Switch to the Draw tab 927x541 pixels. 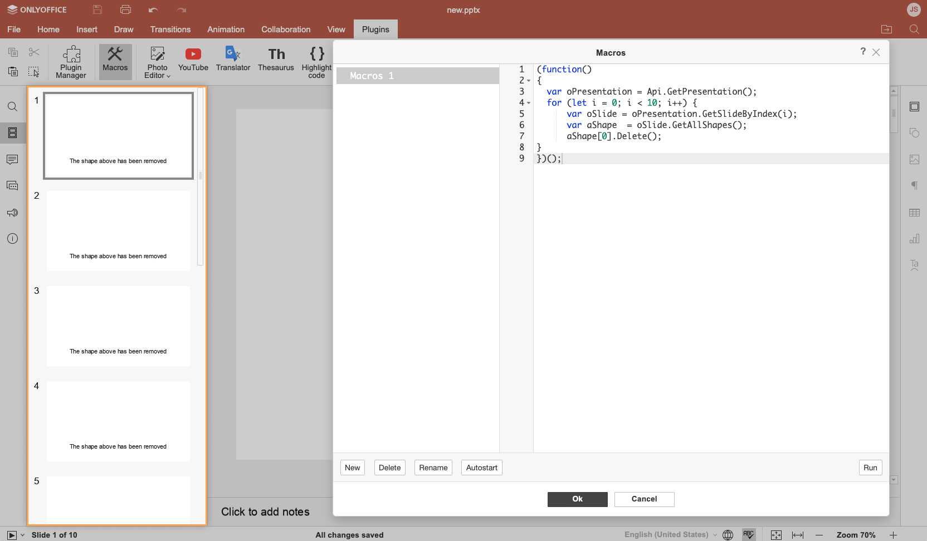[124, 29]
